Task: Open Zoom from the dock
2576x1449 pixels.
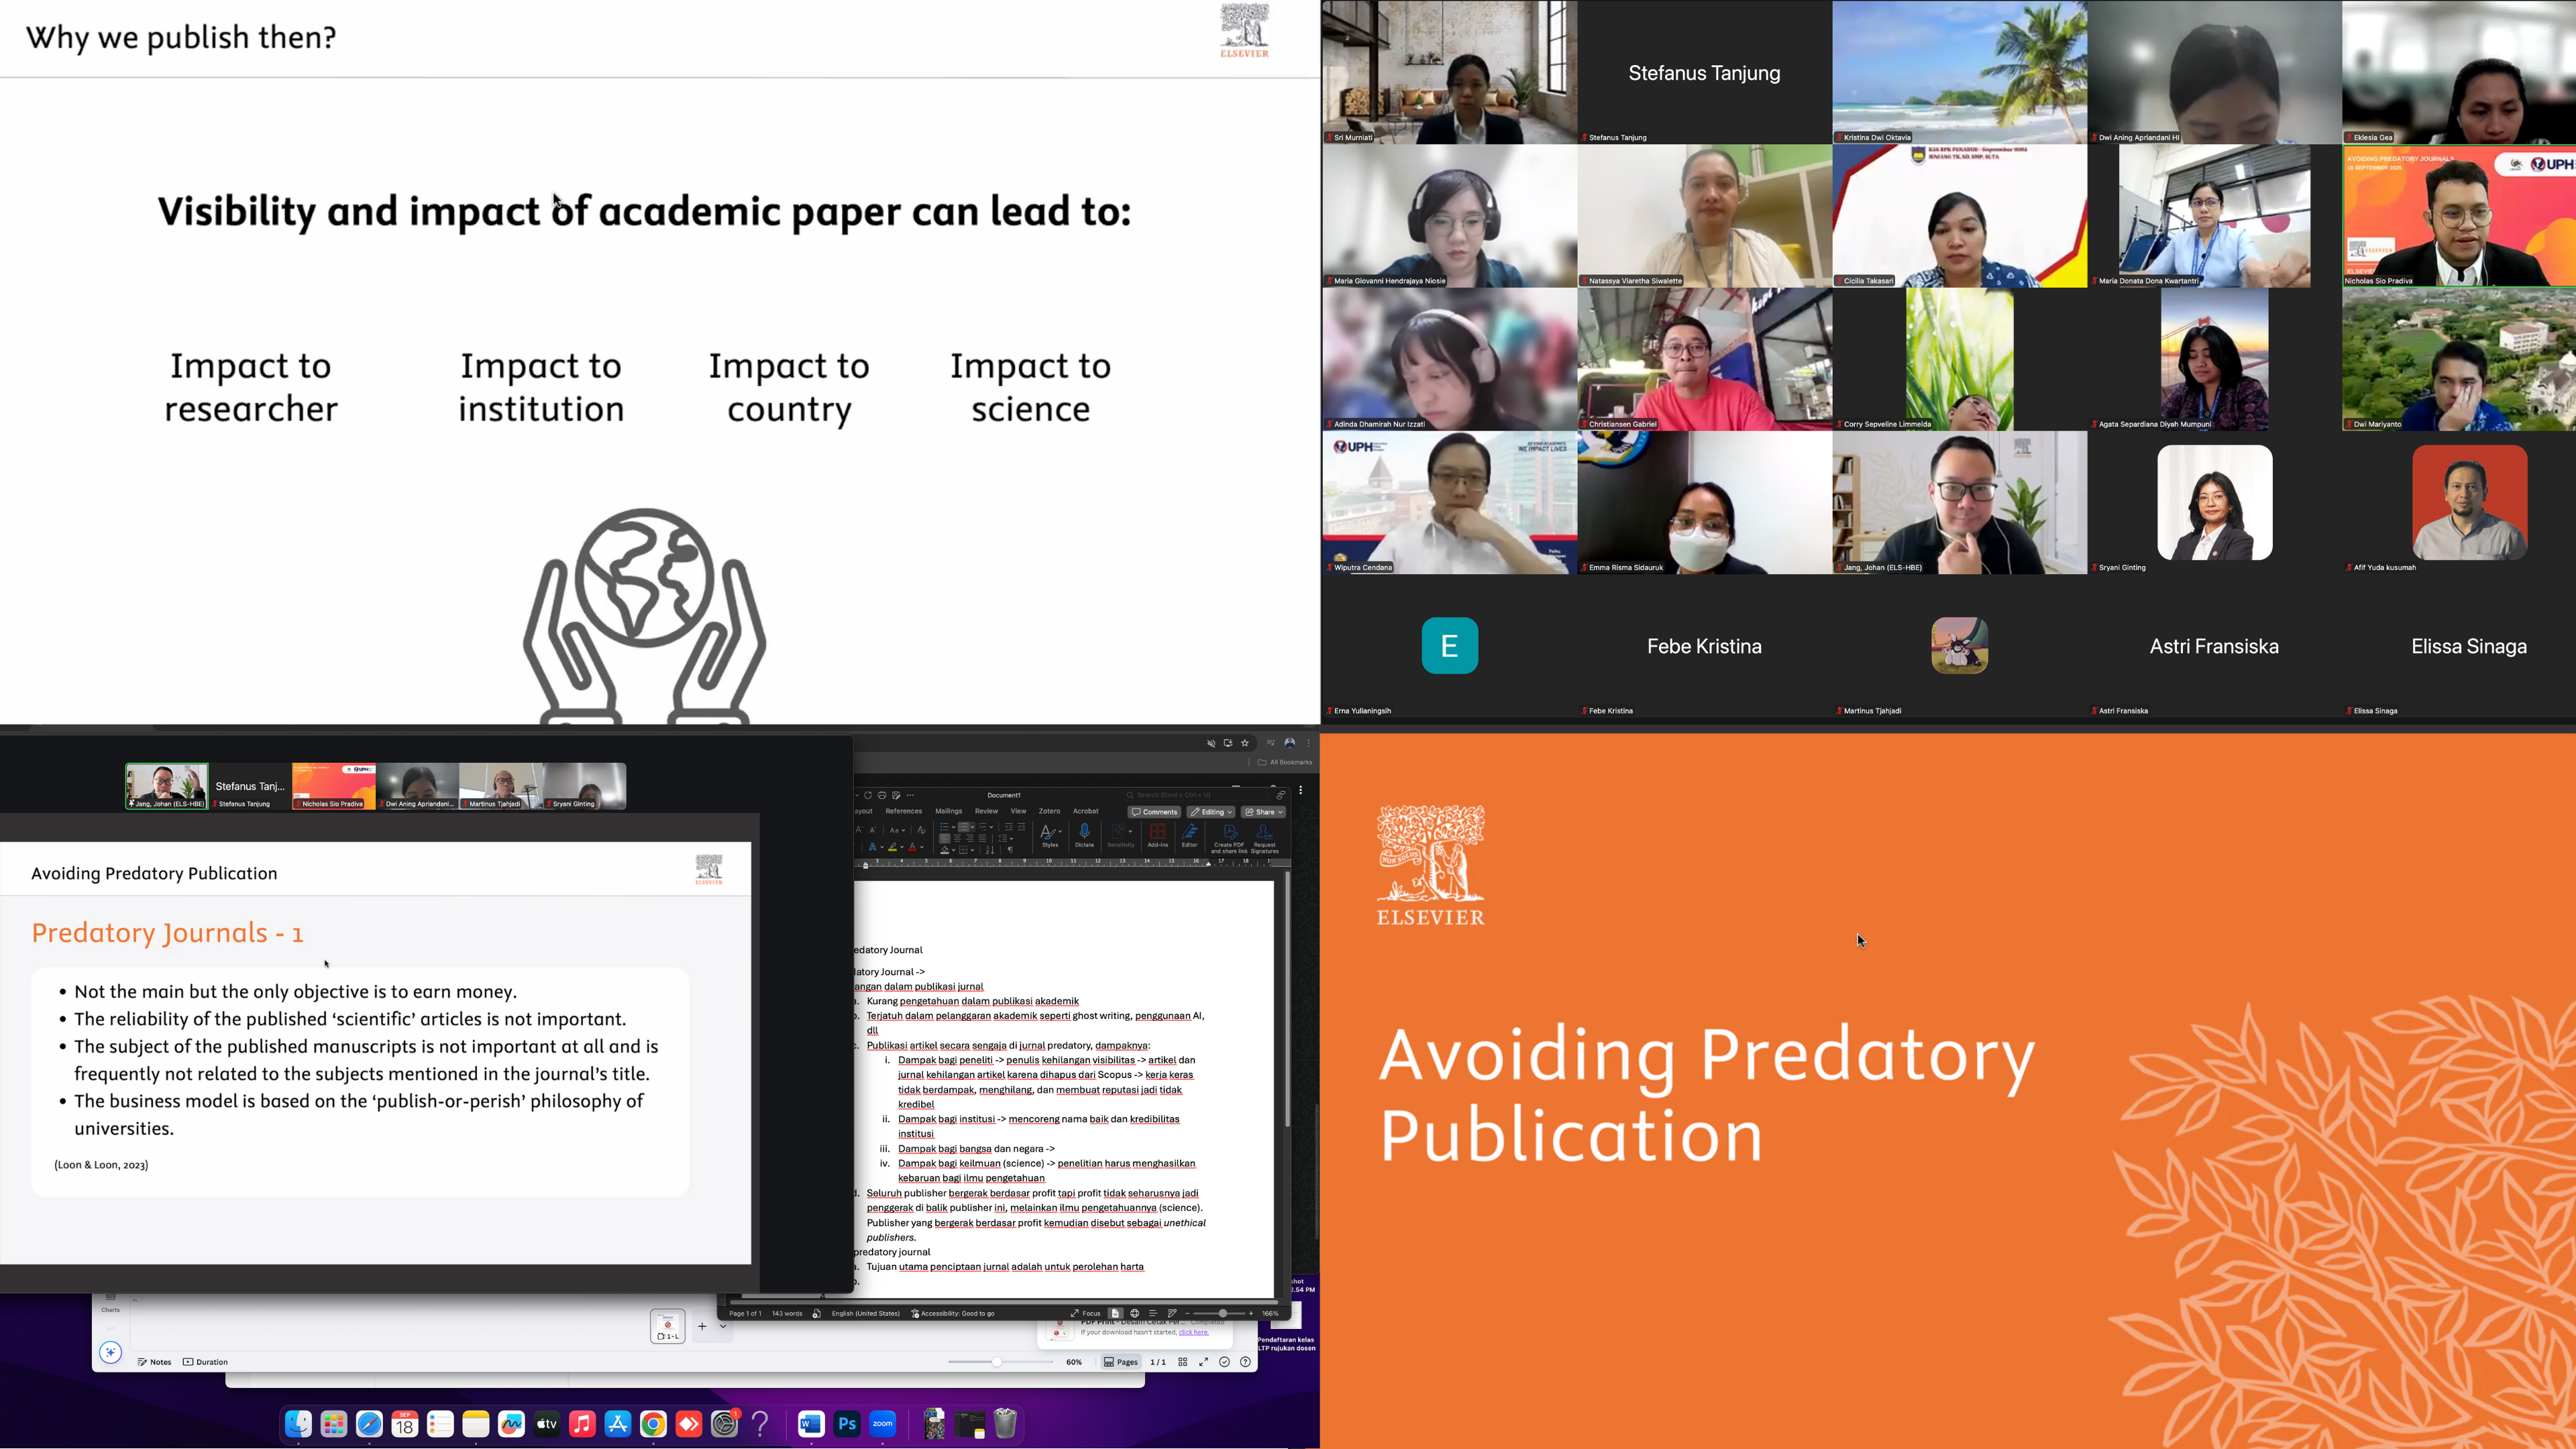Action: point(882,1423)
